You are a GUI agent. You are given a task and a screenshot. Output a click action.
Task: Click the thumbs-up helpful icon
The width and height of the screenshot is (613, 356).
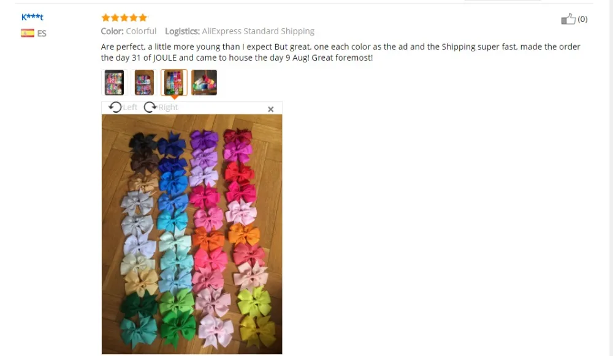coord(568,19)
